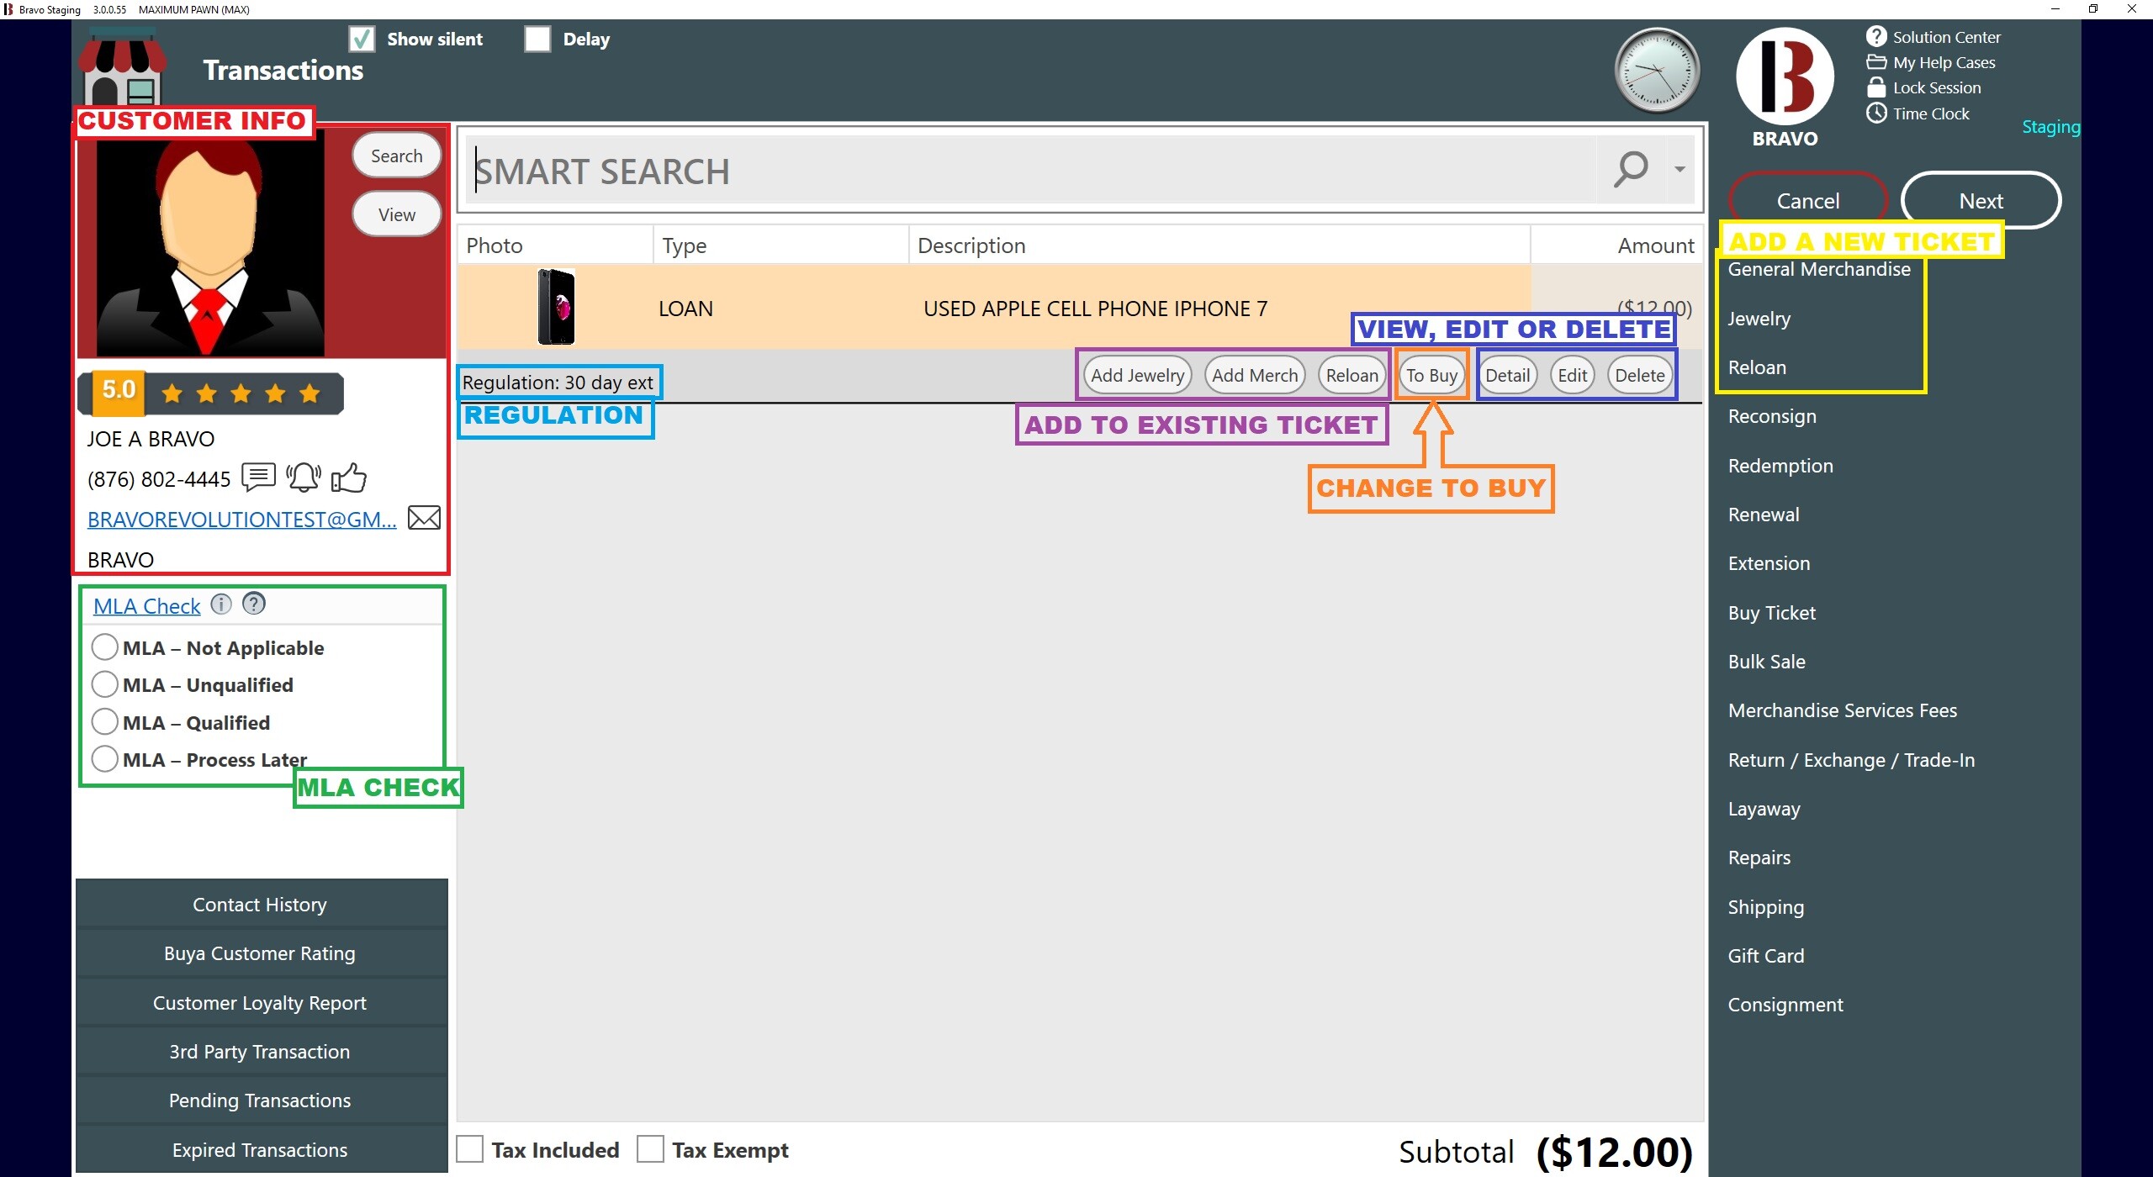The image size is (2153, 1177).
Task: Expand the Smart Search dropdown arrow
Action: tap(1680, 169)
